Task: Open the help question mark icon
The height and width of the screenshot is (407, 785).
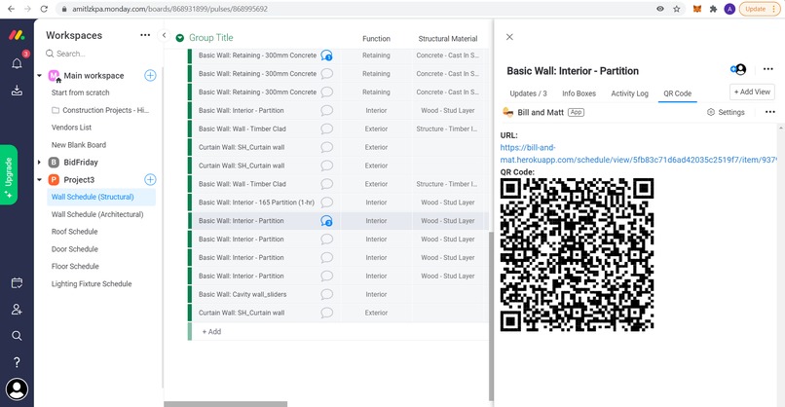Action: 17,362
